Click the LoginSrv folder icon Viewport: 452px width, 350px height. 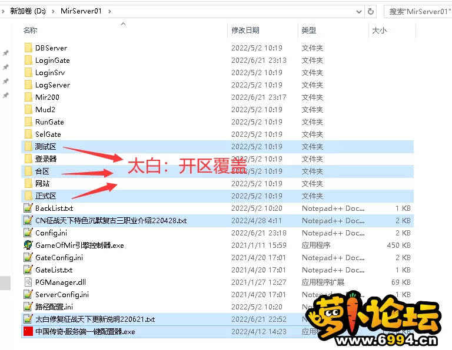pyautogui.click(x=28, y=72)
